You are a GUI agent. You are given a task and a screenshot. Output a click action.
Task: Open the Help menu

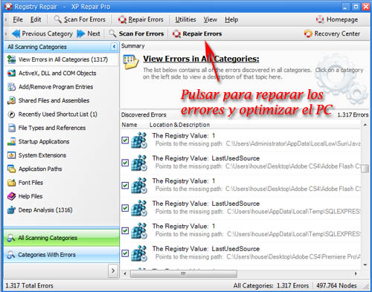tap(231, 19)
